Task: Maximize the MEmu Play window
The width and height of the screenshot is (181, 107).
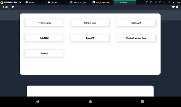Action: [169, 2]
